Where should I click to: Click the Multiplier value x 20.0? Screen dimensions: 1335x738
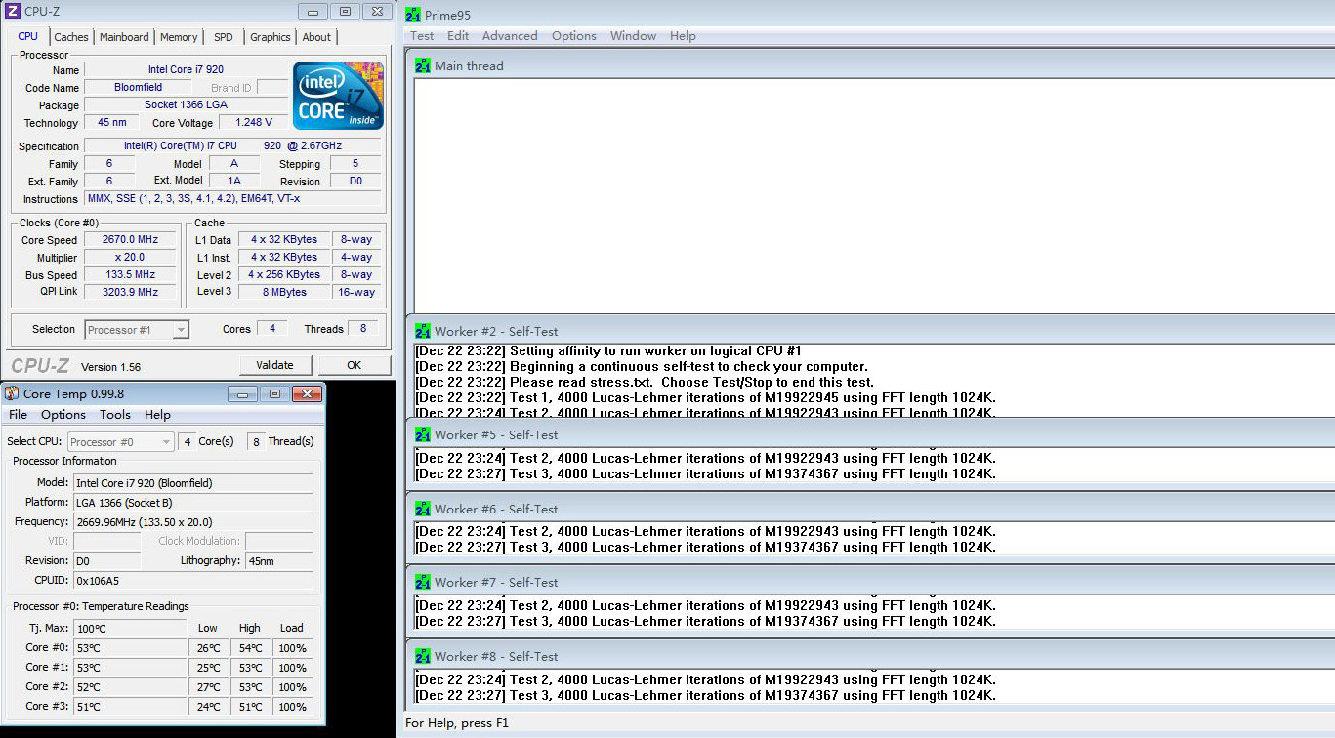tap(131, 258)
